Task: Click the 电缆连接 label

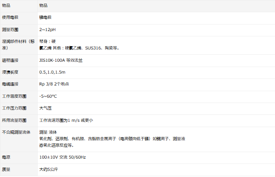Action: coord(10,84)
